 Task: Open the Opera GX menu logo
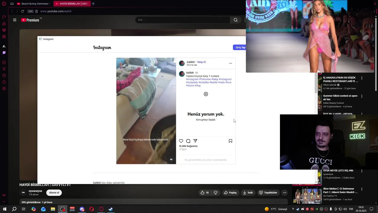tap(4, 4)
